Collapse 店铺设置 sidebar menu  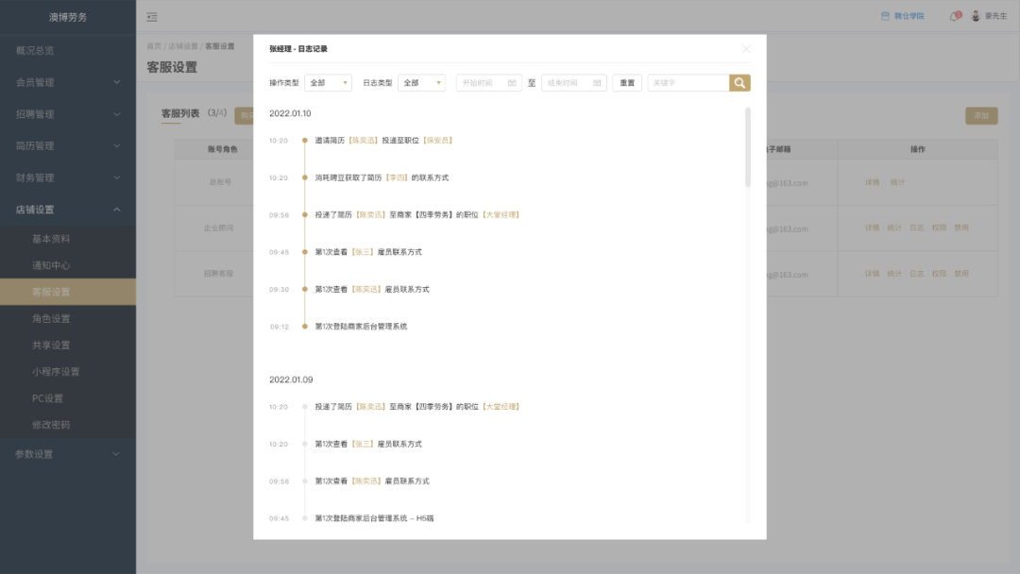tap(68, 210)
